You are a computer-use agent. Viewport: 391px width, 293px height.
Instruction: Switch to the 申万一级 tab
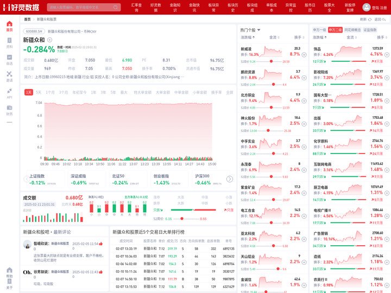click(x=319, y=30)
